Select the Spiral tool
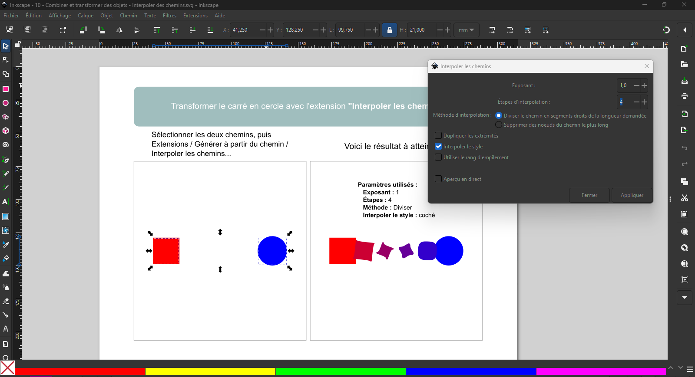Screen dimensions: 695x377 (x=6, y=145)
